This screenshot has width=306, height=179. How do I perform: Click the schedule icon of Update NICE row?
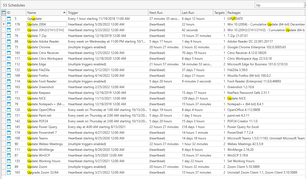pyautogui.click(x=9, y=98)
